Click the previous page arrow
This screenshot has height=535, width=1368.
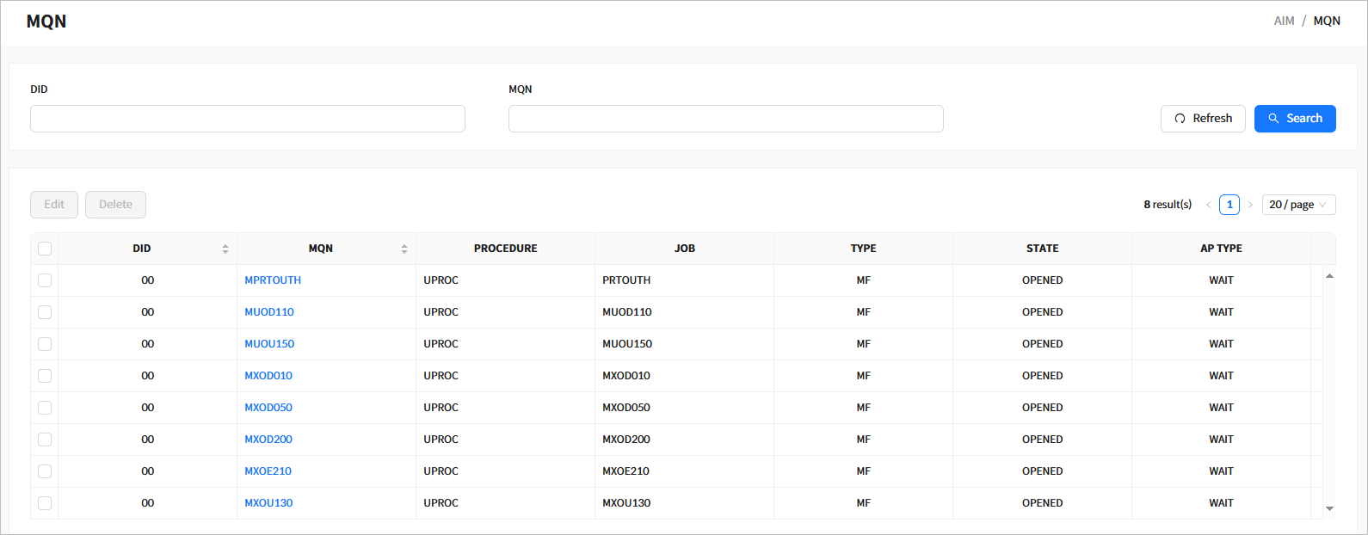1209,205
